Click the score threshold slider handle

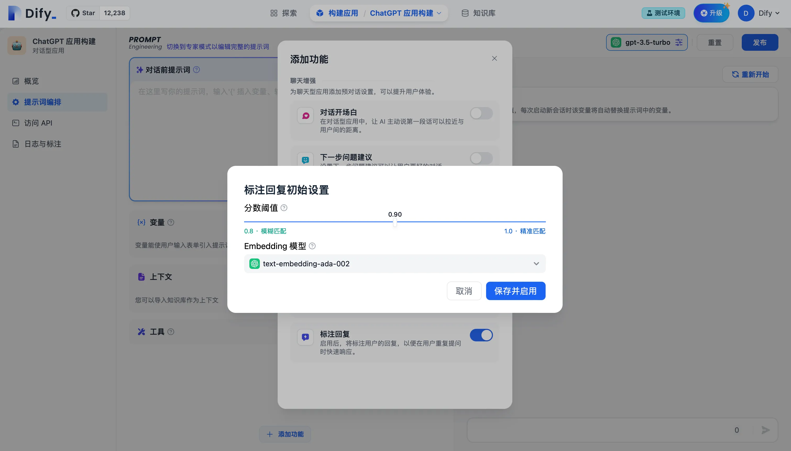(395, 222)
